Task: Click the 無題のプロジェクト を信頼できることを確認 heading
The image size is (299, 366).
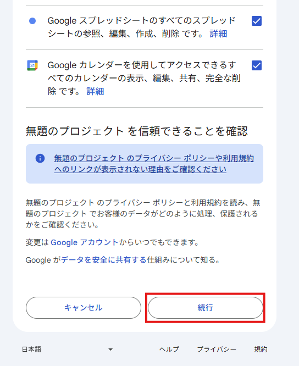Action: point(137,131)
